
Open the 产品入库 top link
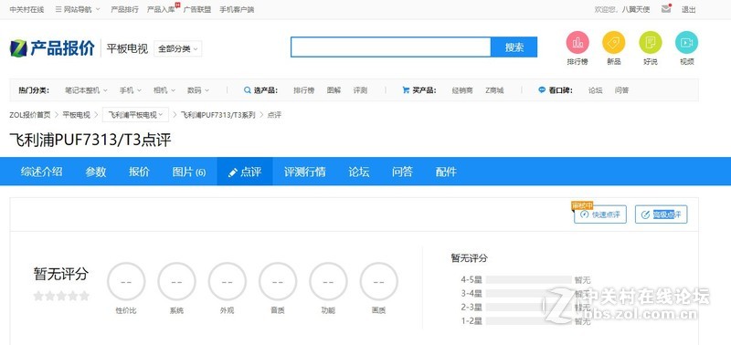coord(161,9)
